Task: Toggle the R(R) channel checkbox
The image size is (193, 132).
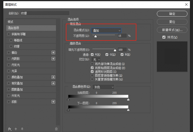Action: pos(92,54)
